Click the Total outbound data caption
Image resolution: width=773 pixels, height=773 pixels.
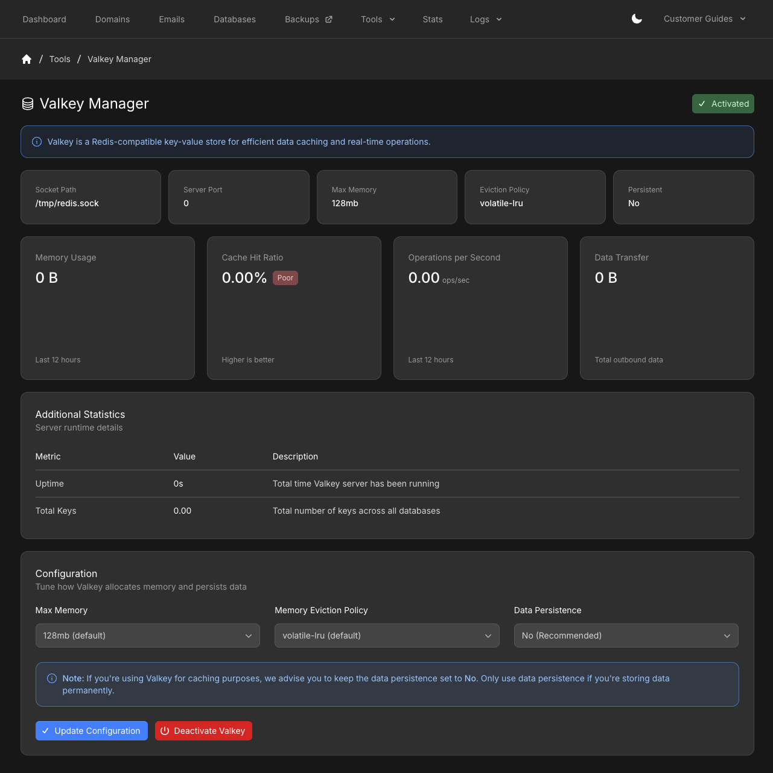coord(629,360)
